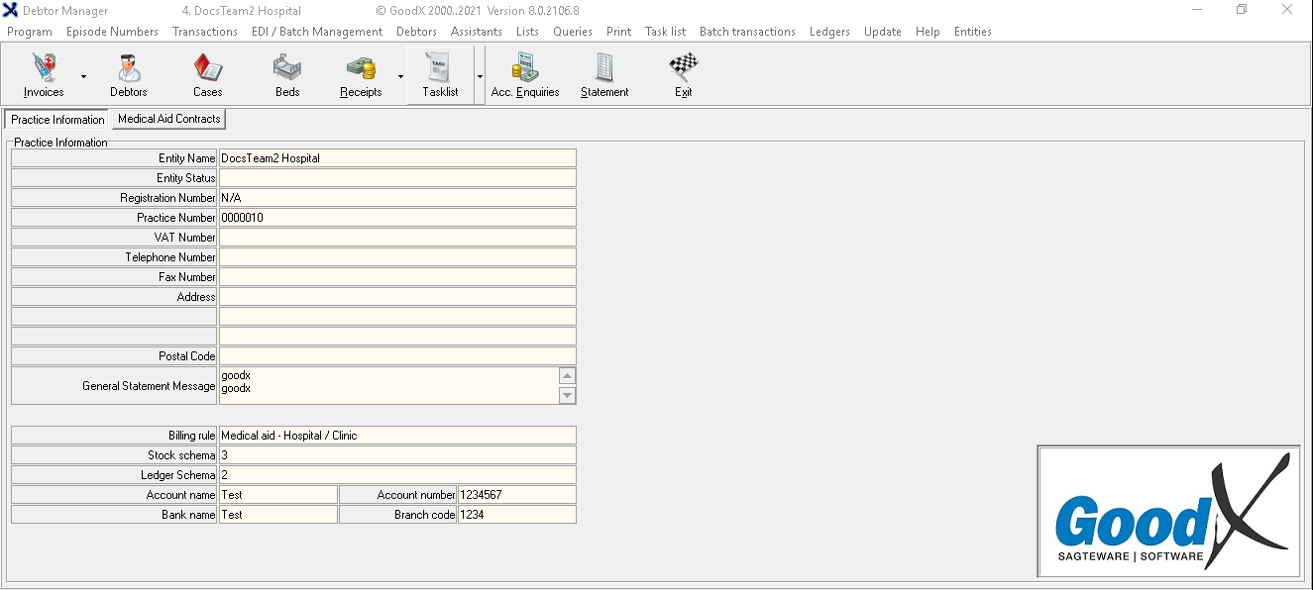Click the Telephone Number input field
1313x590 pixels.
coord(397,257)
